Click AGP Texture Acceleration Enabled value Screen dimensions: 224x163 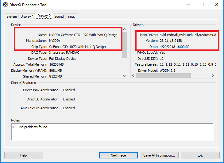click(x=69, y=108)
